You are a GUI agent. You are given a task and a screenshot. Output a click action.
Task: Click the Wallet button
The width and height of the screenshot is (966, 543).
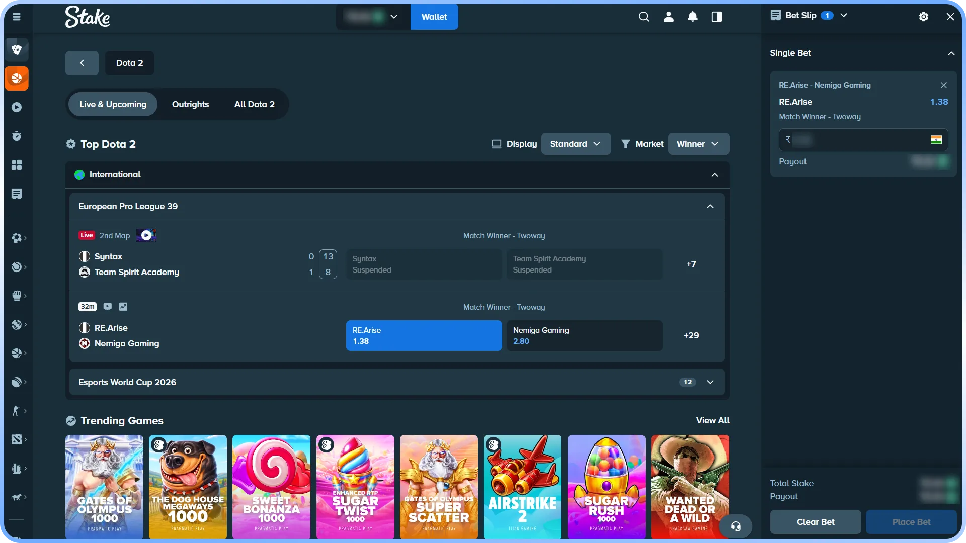coord(434,17)
